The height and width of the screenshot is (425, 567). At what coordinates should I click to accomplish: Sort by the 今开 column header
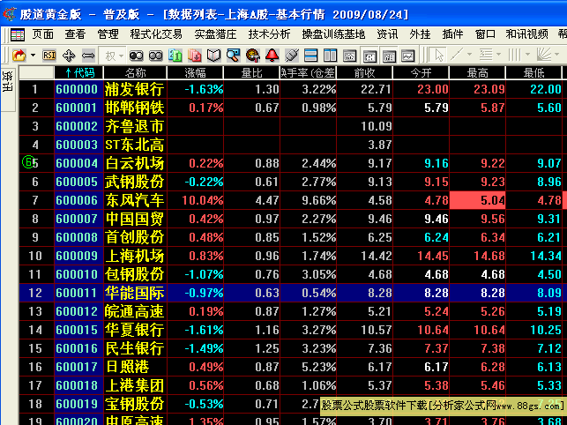coord(421,73)
